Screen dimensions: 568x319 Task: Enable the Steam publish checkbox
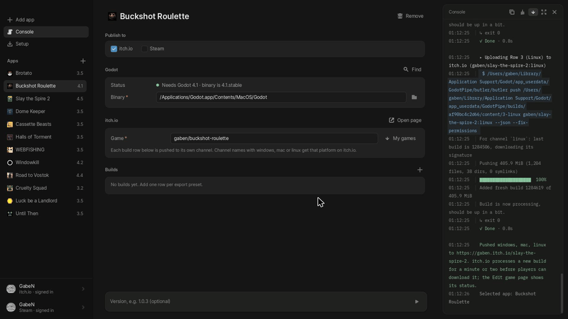point(144,49)
